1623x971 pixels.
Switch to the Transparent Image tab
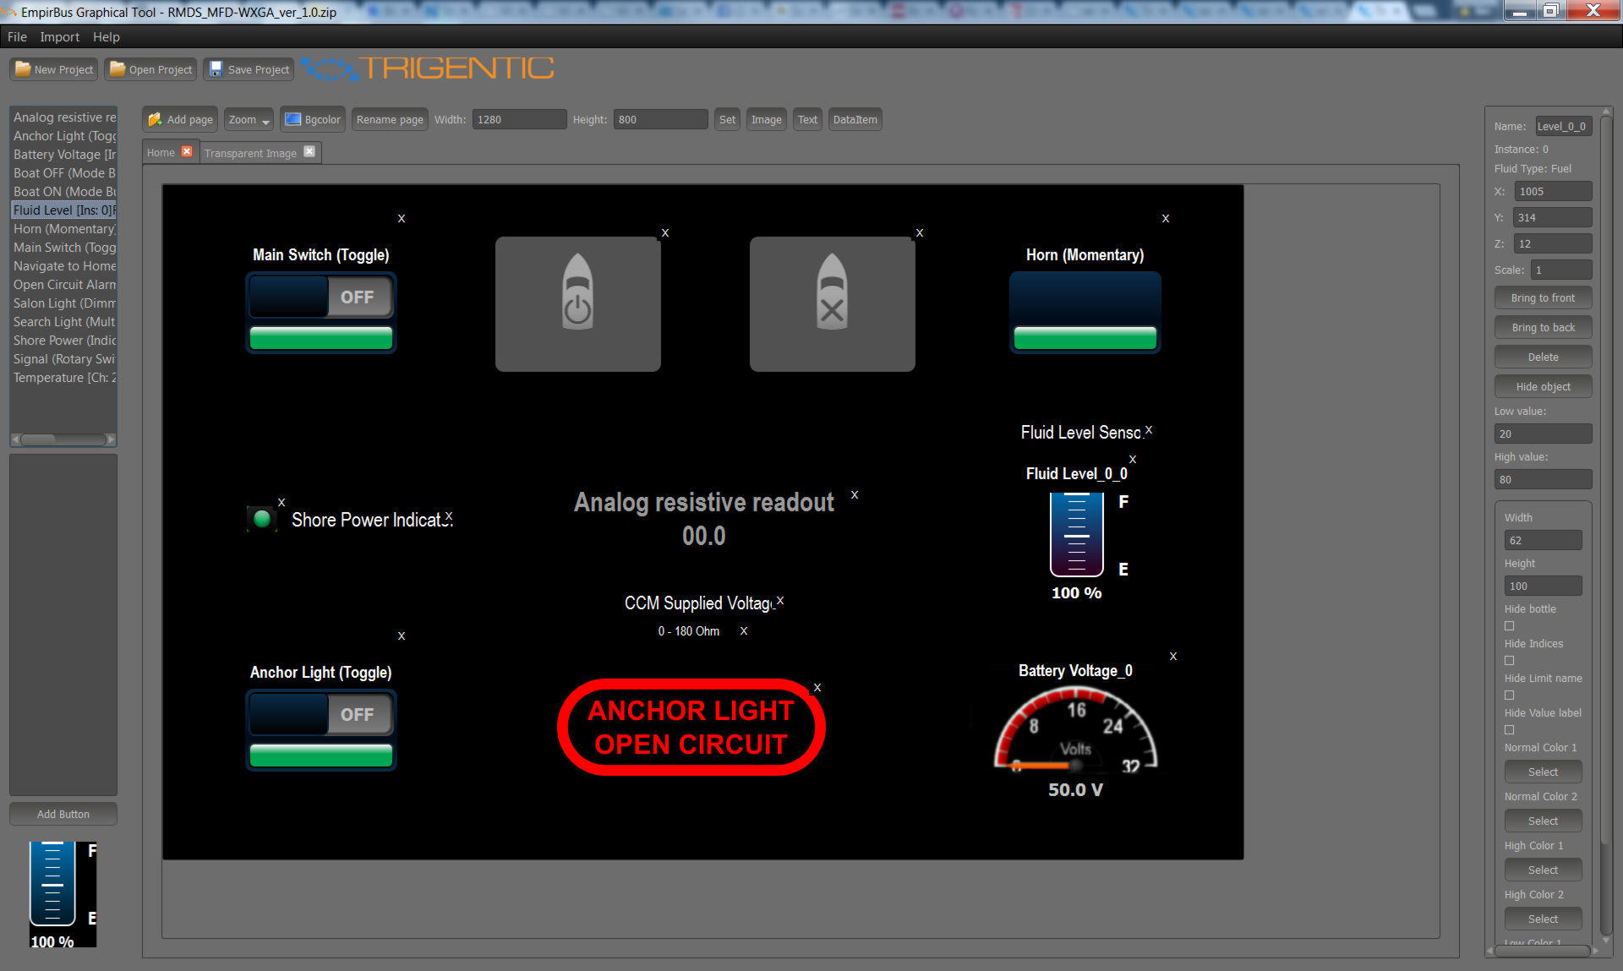(250, 153)
